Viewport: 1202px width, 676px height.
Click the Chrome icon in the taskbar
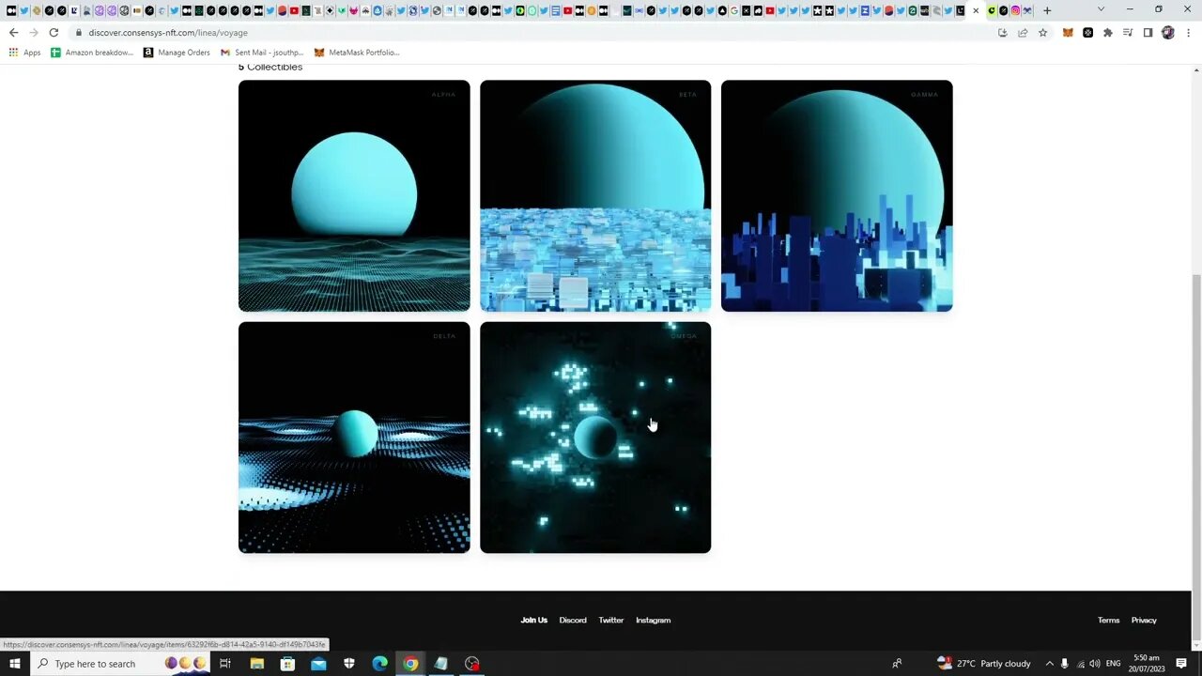tap(410, 664)
